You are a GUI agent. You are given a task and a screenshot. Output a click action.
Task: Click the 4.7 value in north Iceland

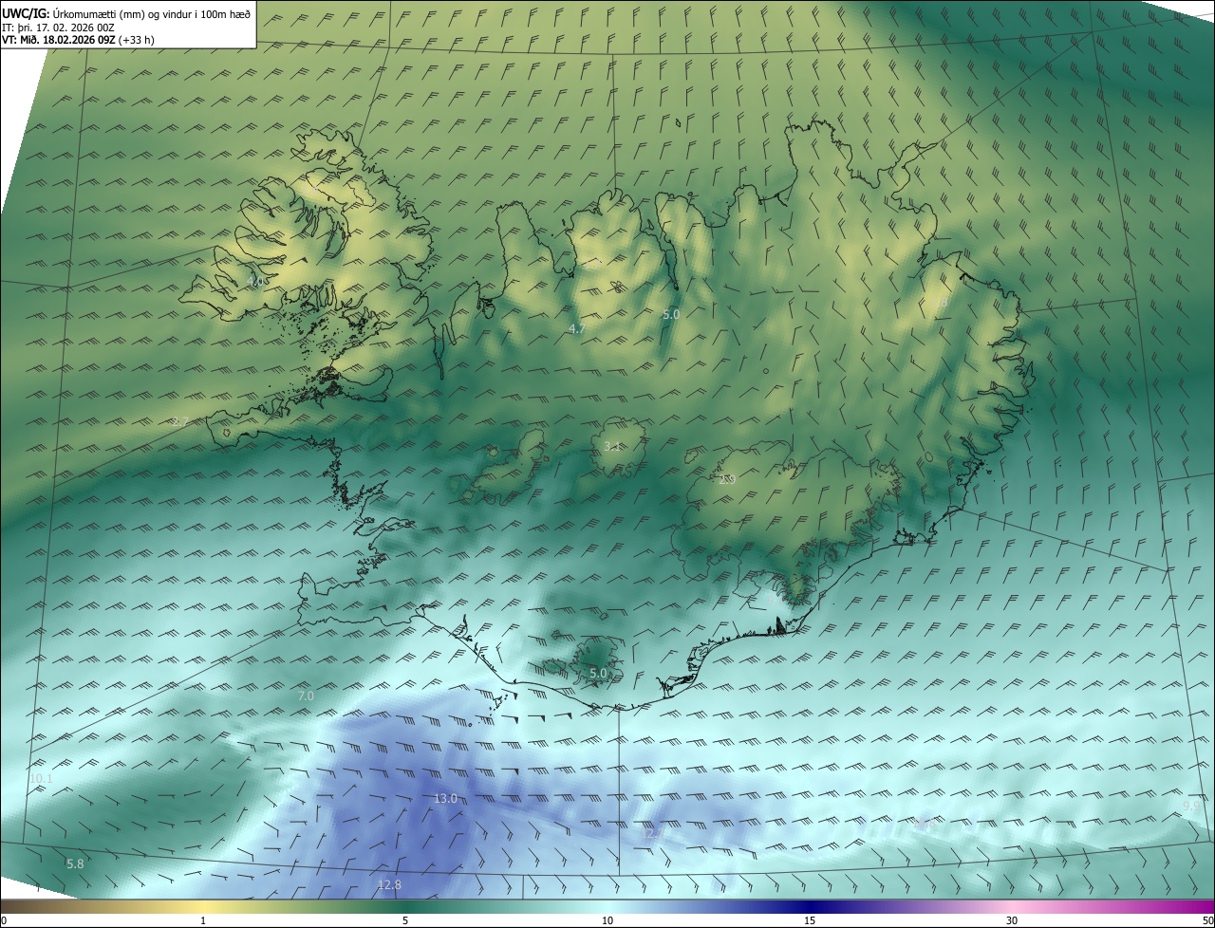click(x=576, y=328)
